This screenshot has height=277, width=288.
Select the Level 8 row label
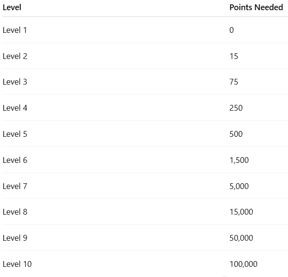15,212
